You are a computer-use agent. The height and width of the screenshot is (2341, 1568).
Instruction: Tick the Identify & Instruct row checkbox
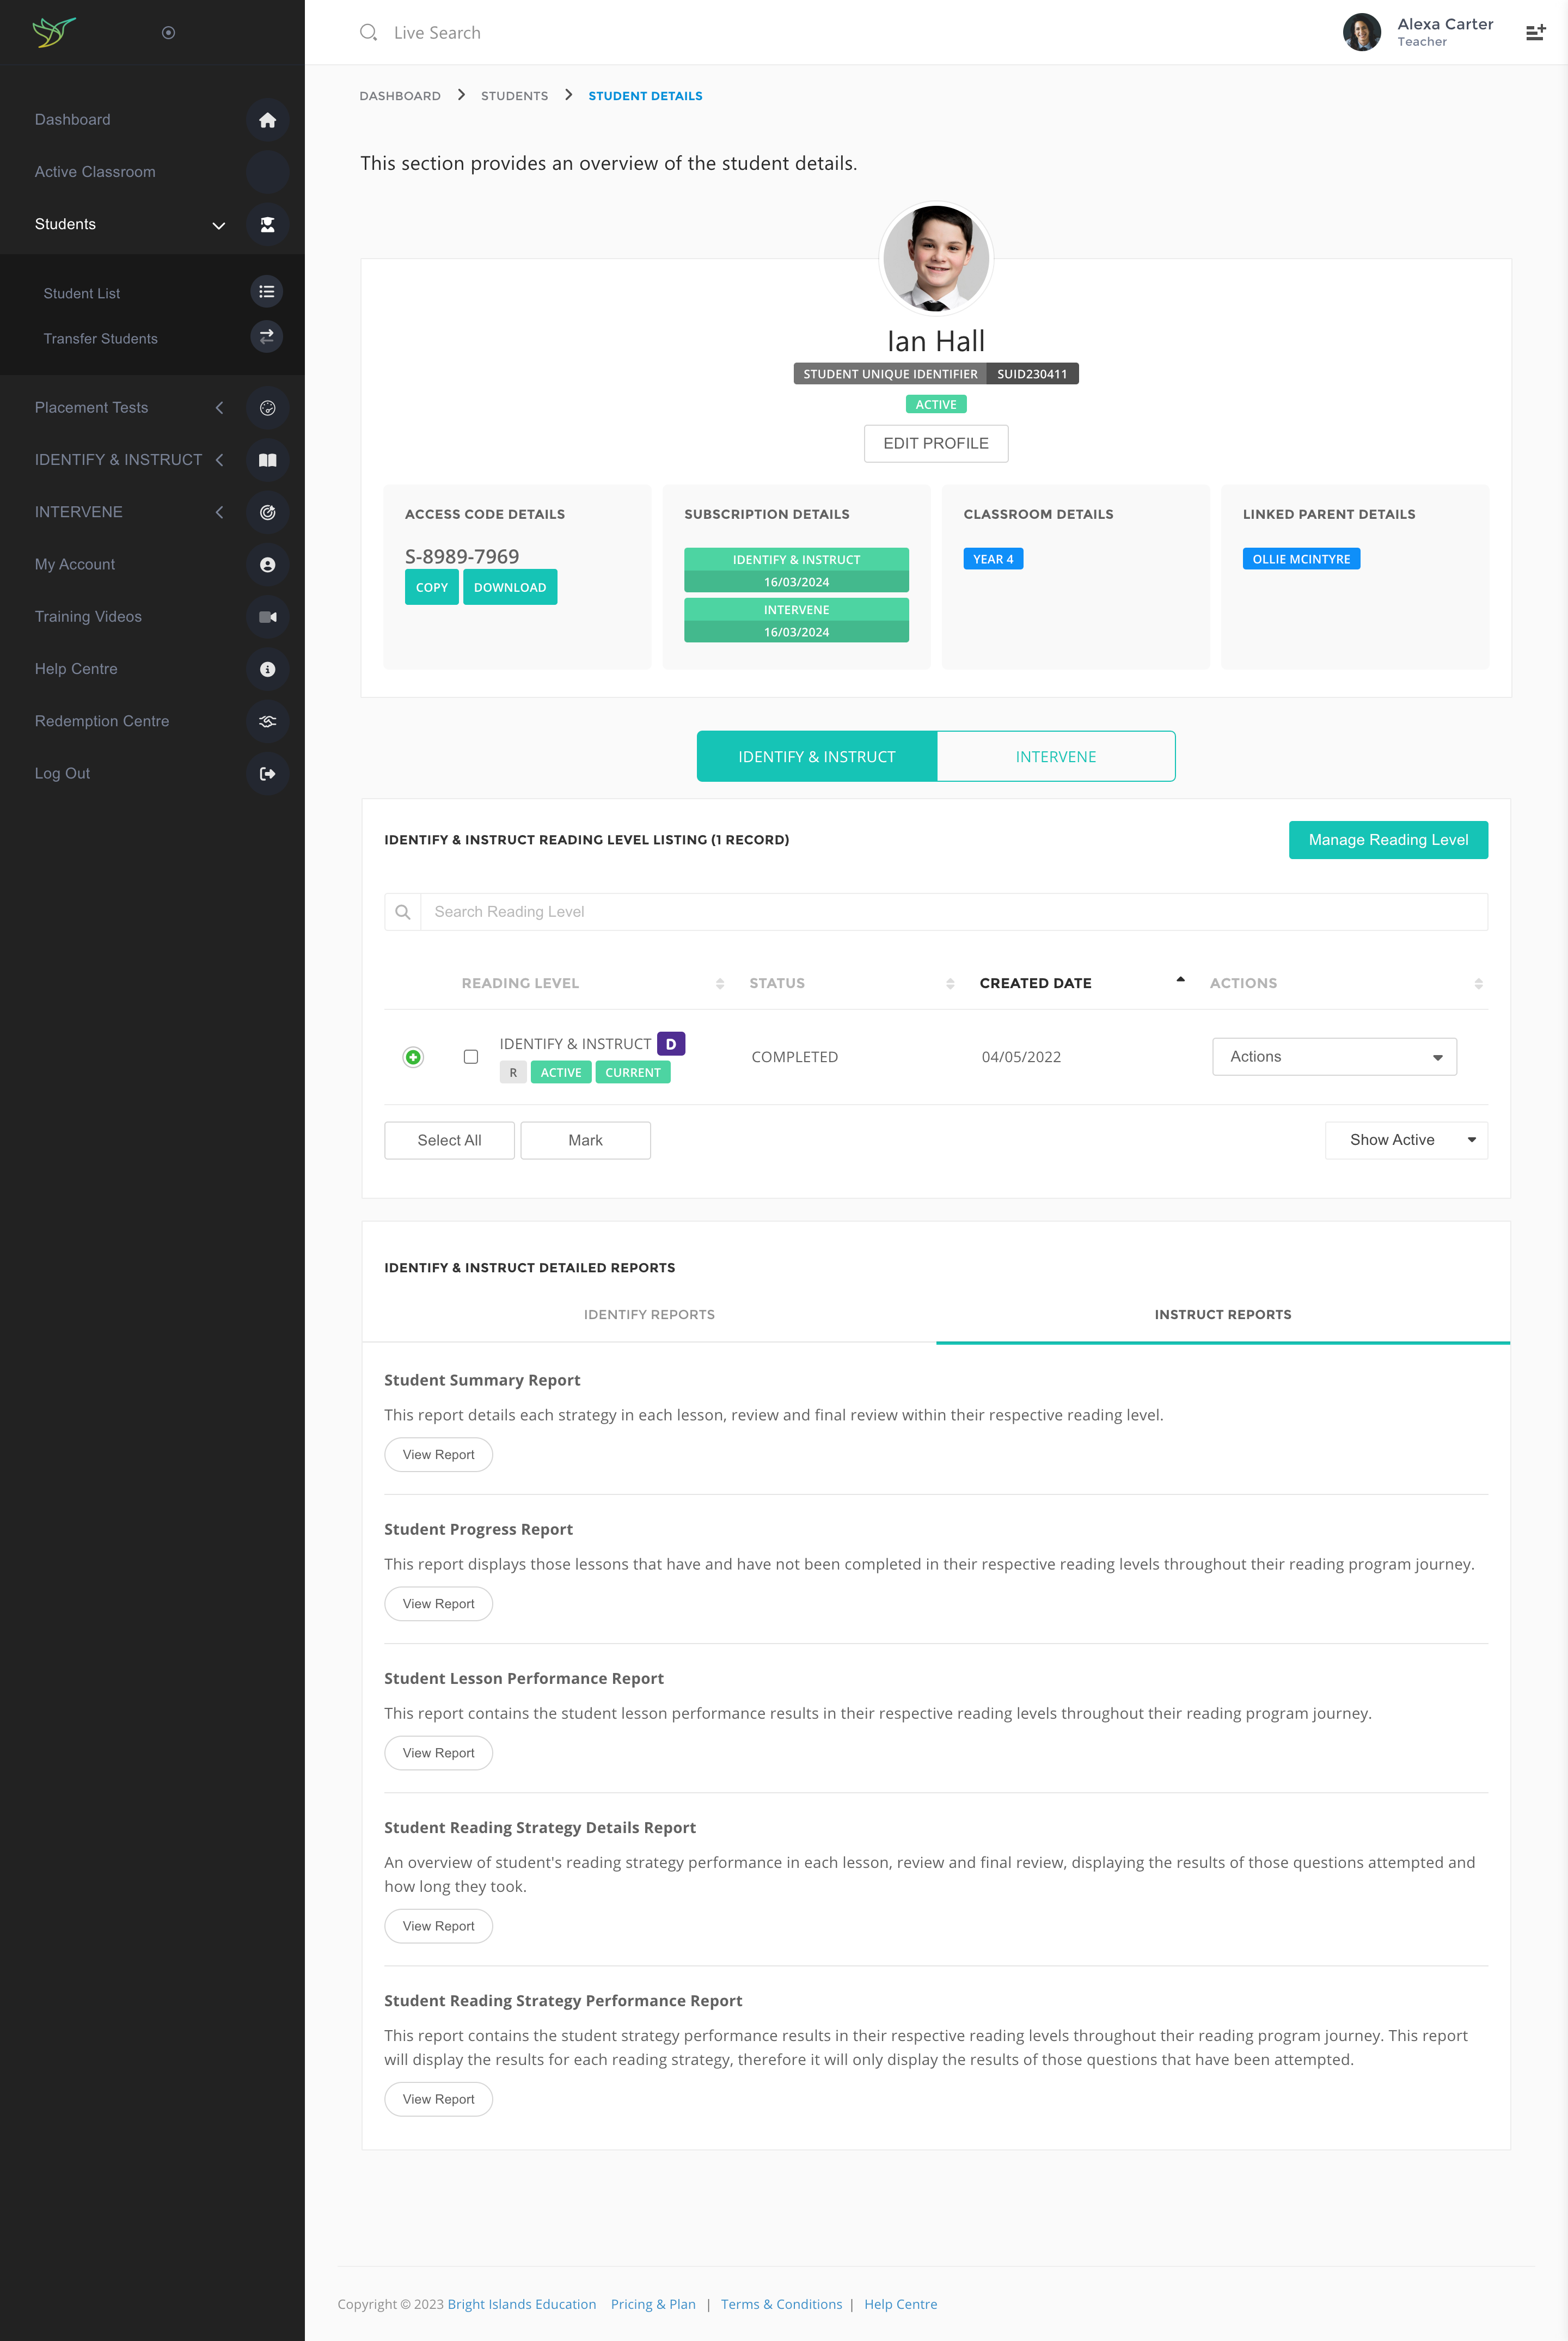471,1057
